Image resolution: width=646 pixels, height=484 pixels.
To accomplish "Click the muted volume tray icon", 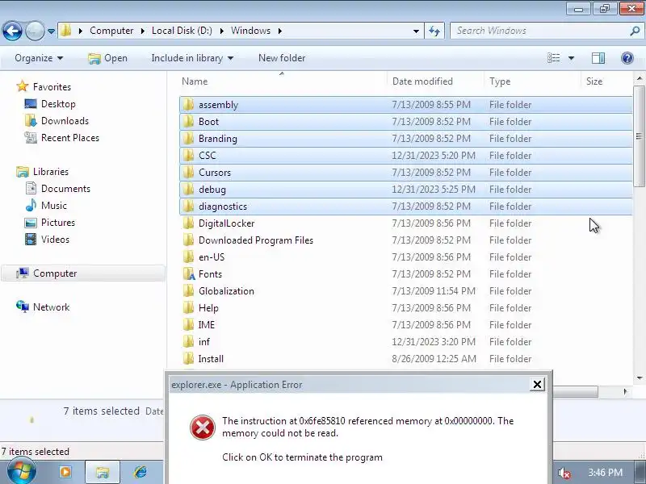I will [x=564, y=473].
